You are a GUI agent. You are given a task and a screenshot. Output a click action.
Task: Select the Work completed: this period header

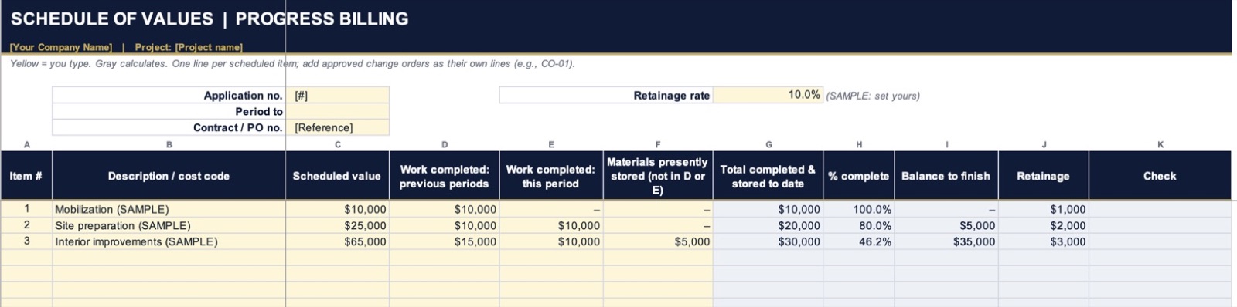[x=551, y=176]
